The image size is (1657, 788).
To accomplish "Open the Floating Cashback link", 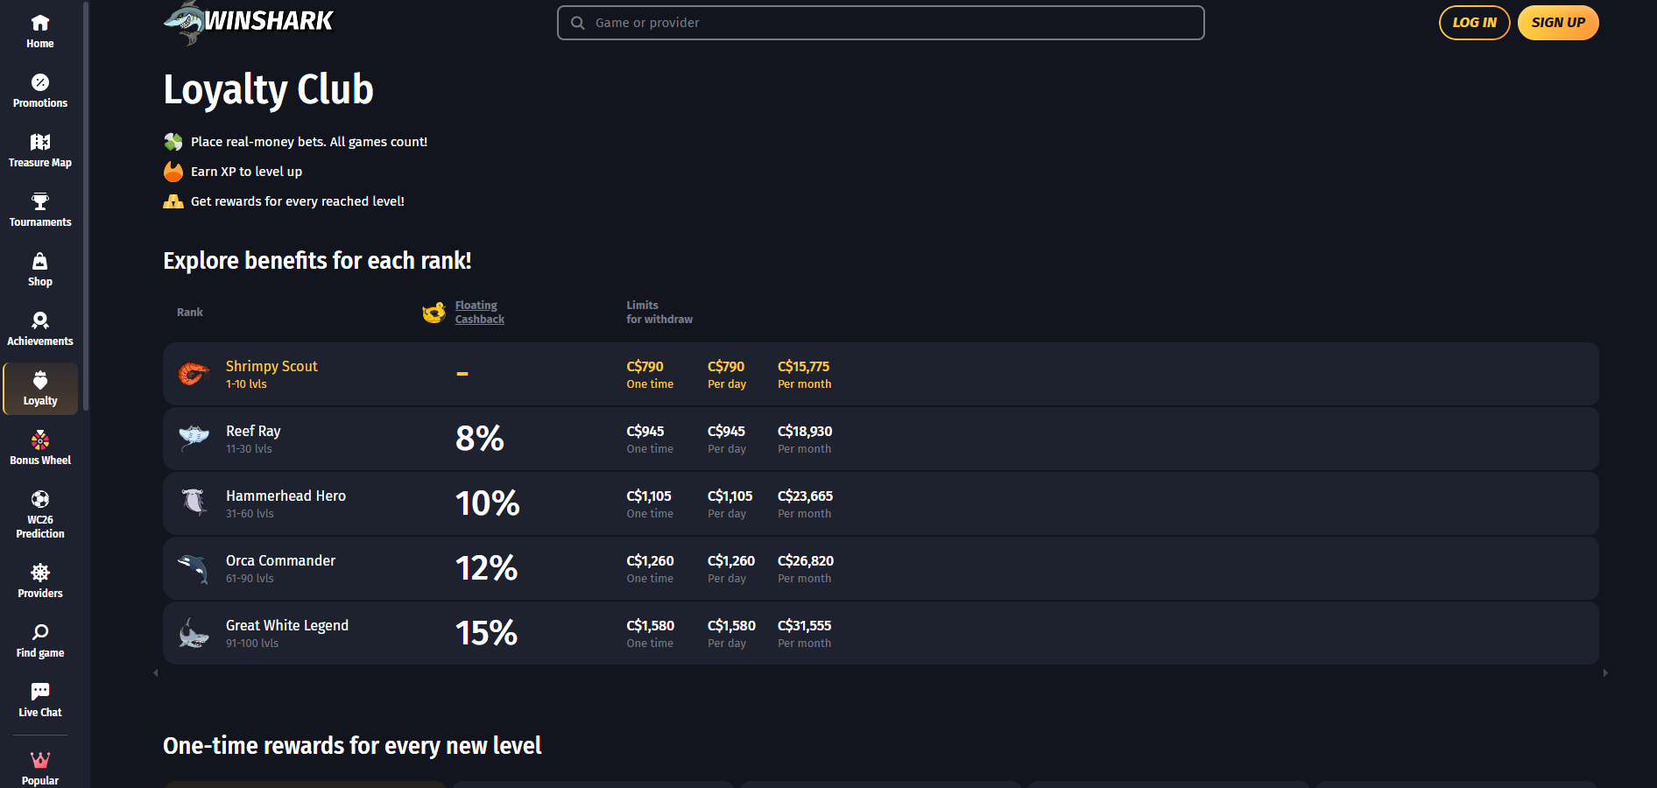I will (x=480, y=313).
